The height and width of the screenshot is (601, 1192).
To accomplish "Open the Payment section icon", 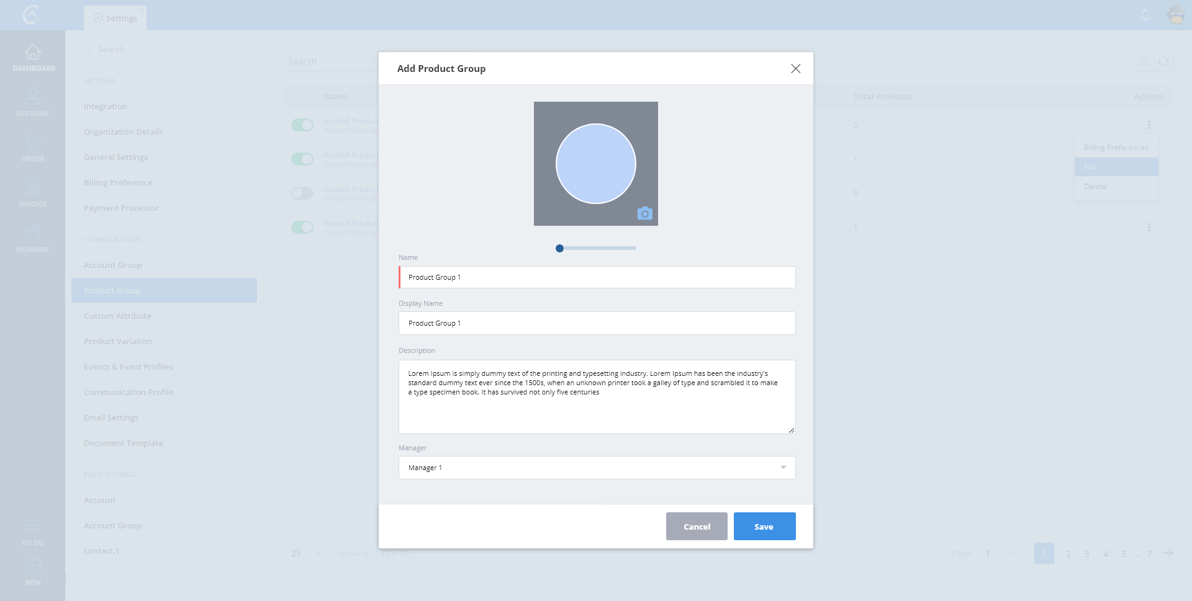I will click(x=33, y=238).
